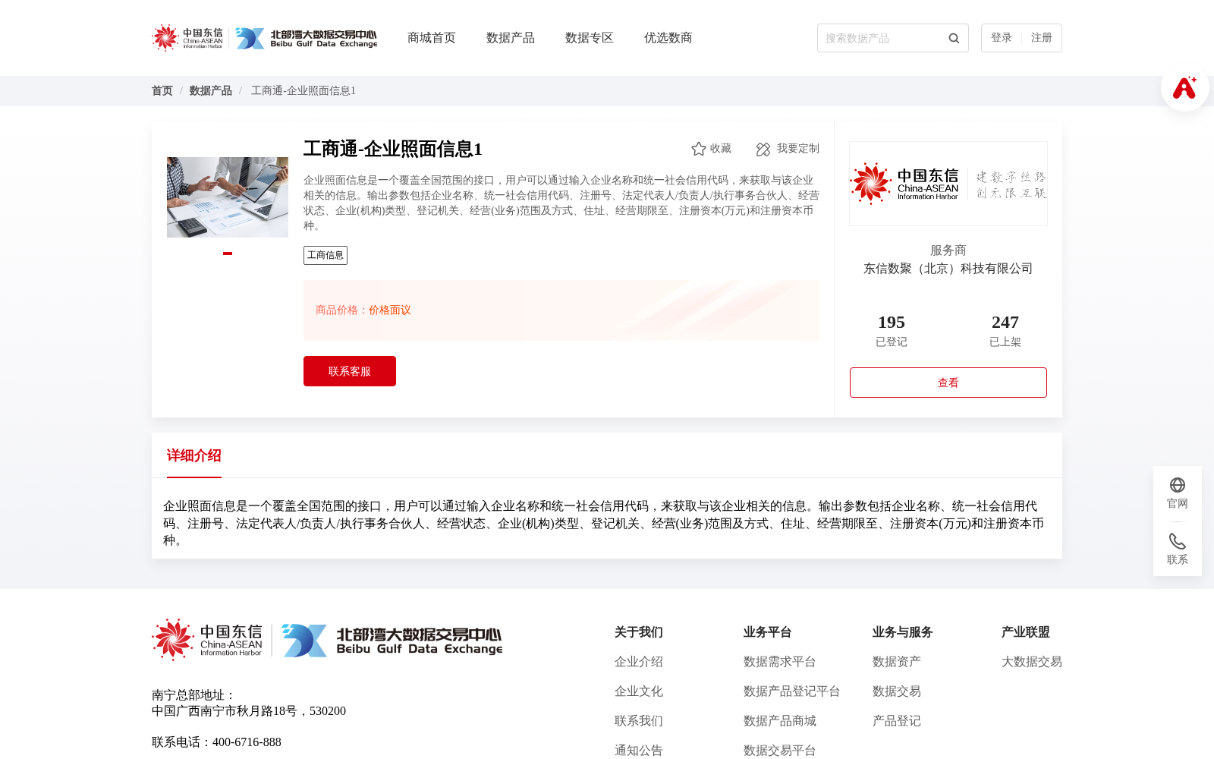Click the 官网 globe icon

coord(1178,485)
